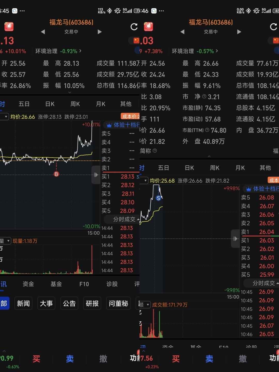
Task: Tap Bluetooth icon in left status bar
Action: [110, 11]
